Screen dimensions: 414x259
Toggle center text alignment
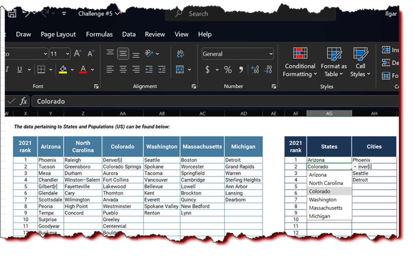click(123, 69)
